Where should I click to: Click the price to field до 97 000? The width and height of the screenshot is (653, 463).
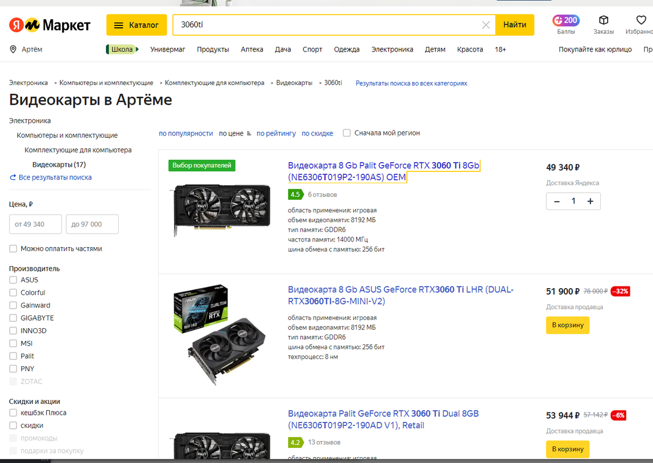click(x=92, y=224)
